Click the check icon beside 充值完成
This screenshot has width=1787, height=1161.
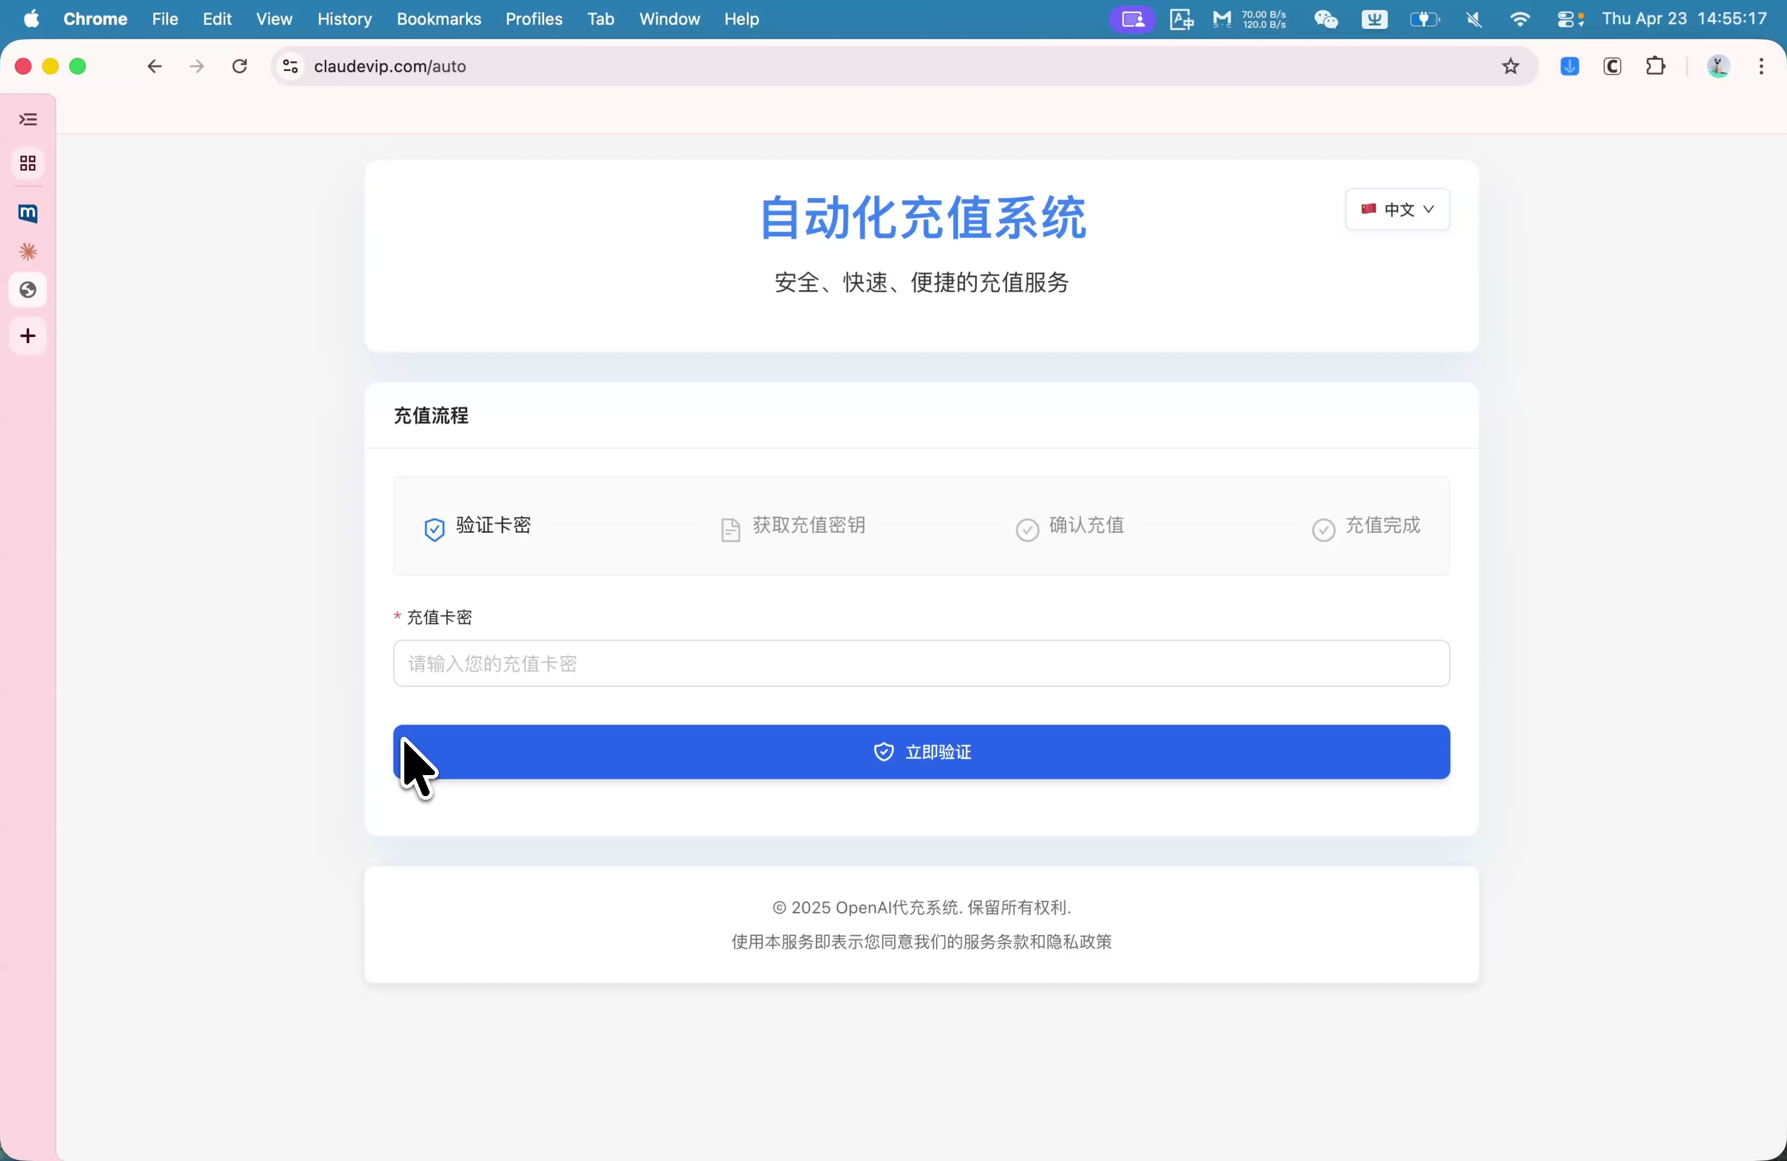coord(1323,530)
